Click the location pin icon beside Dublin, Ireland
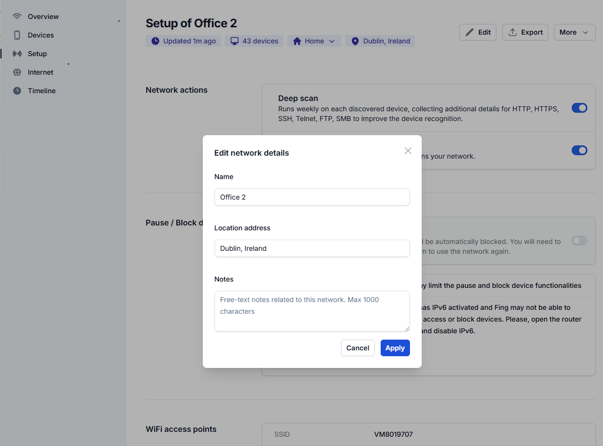603x446 pixels. point(355,41)
